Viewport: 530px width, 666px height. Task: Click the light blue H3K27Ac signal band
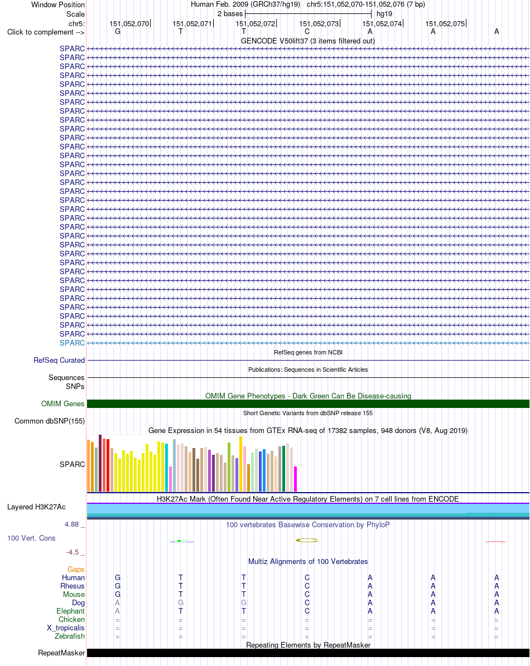pos(308,508)
